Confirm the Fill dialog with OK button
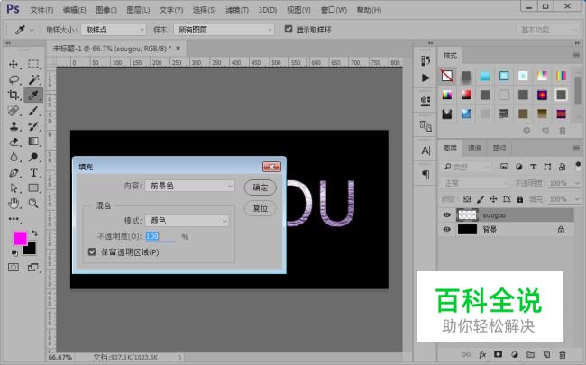The width and height of the screenshot is (586, 365). 261,187
